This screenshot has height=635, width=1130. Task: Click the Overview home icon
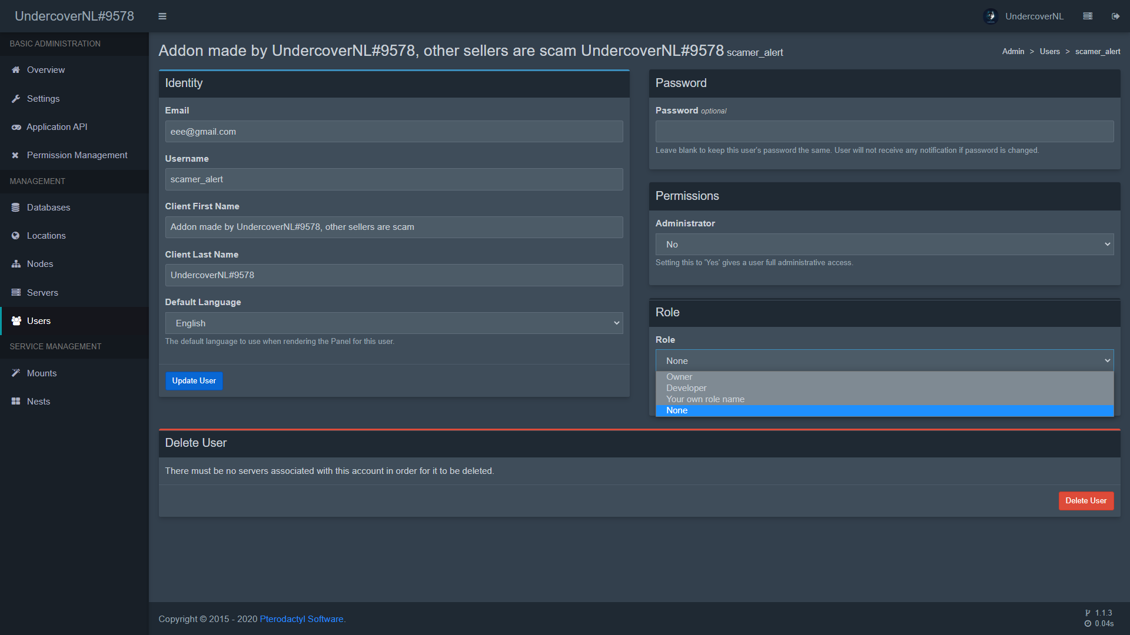coord(16,70)
